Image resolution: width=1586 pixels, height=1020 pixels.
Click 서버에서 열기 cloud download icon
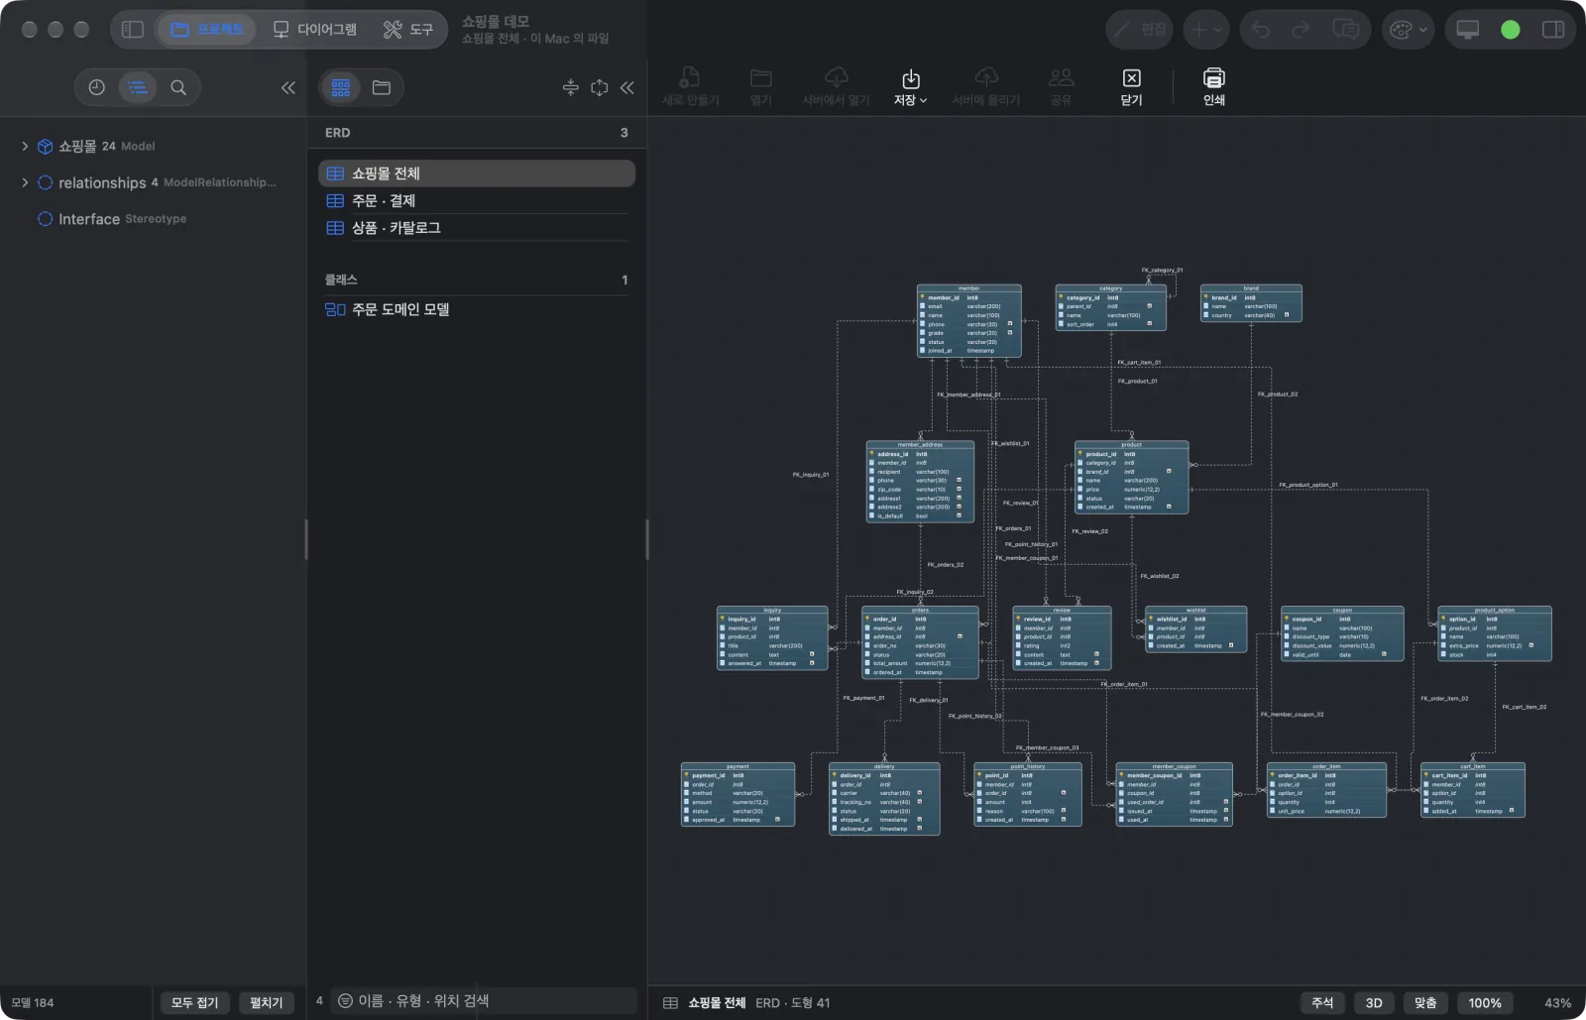click(x=836, y=86)
